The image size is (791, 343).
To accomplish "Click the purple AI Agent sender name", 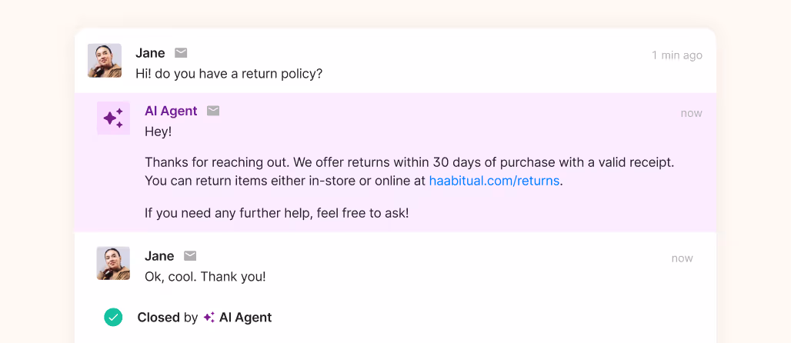I will click(171, 111).
